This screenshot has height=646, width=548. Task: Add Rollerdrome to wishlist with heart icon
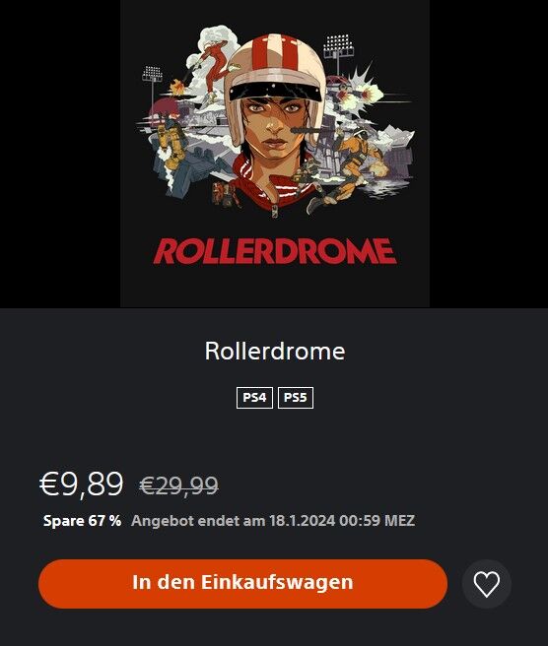coord(487,584)
